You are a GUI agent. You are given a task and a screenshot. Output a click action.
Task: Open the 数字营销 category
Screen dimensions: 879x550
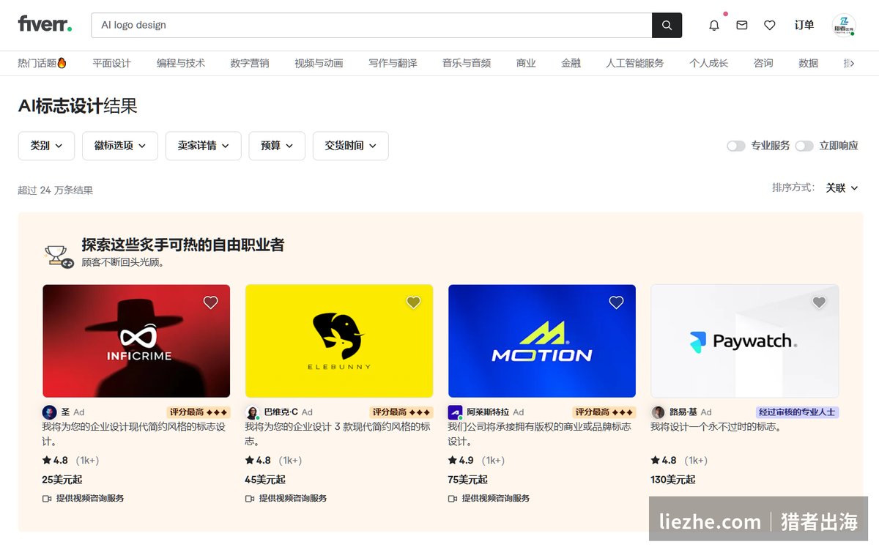pos(250,63)
